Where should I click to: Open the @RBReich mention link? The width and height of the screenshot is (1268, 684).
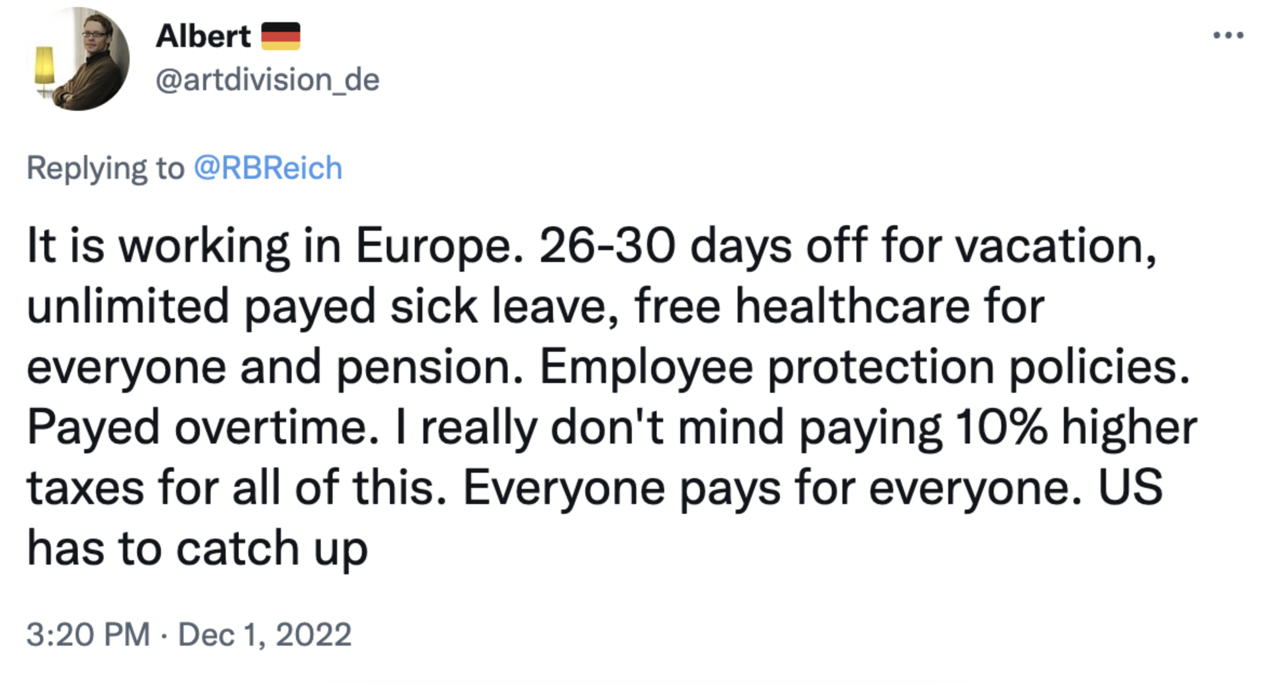click(x=268, y=167)
